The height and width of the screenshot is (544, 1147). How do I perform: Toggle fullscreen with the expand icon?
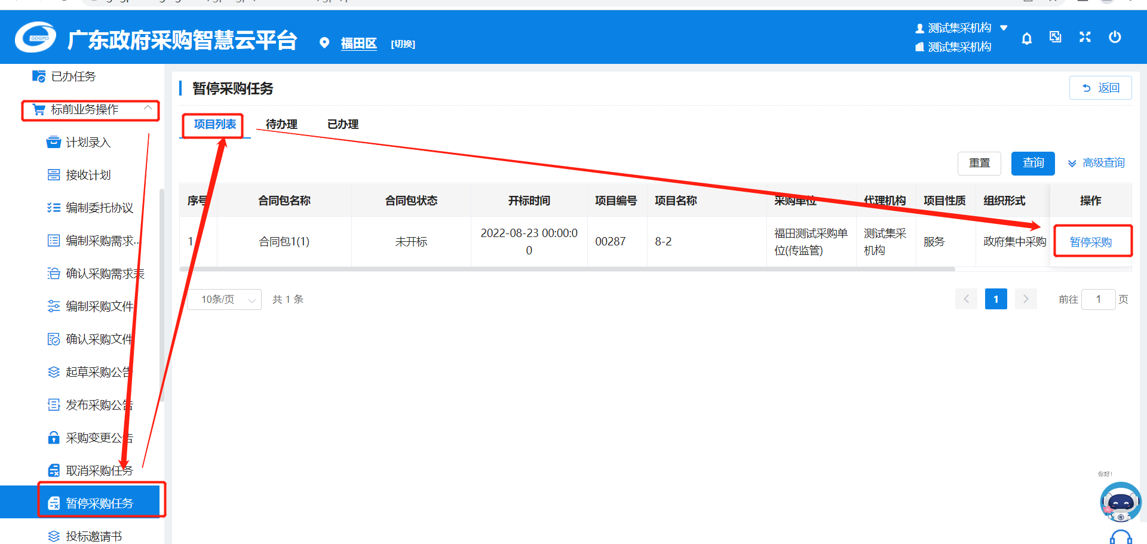pyautogui.click(x=1085, y=38)
